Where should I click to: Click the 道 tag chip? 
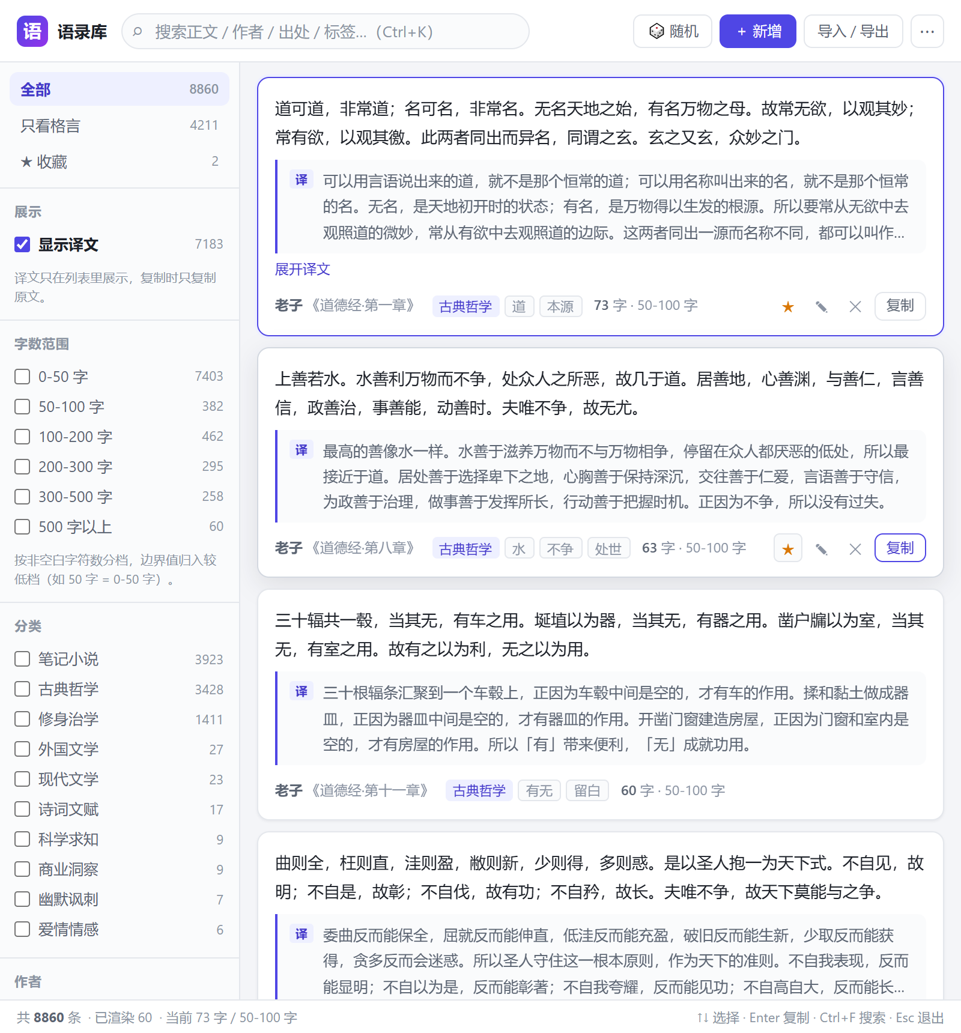[x=519, y=306]
